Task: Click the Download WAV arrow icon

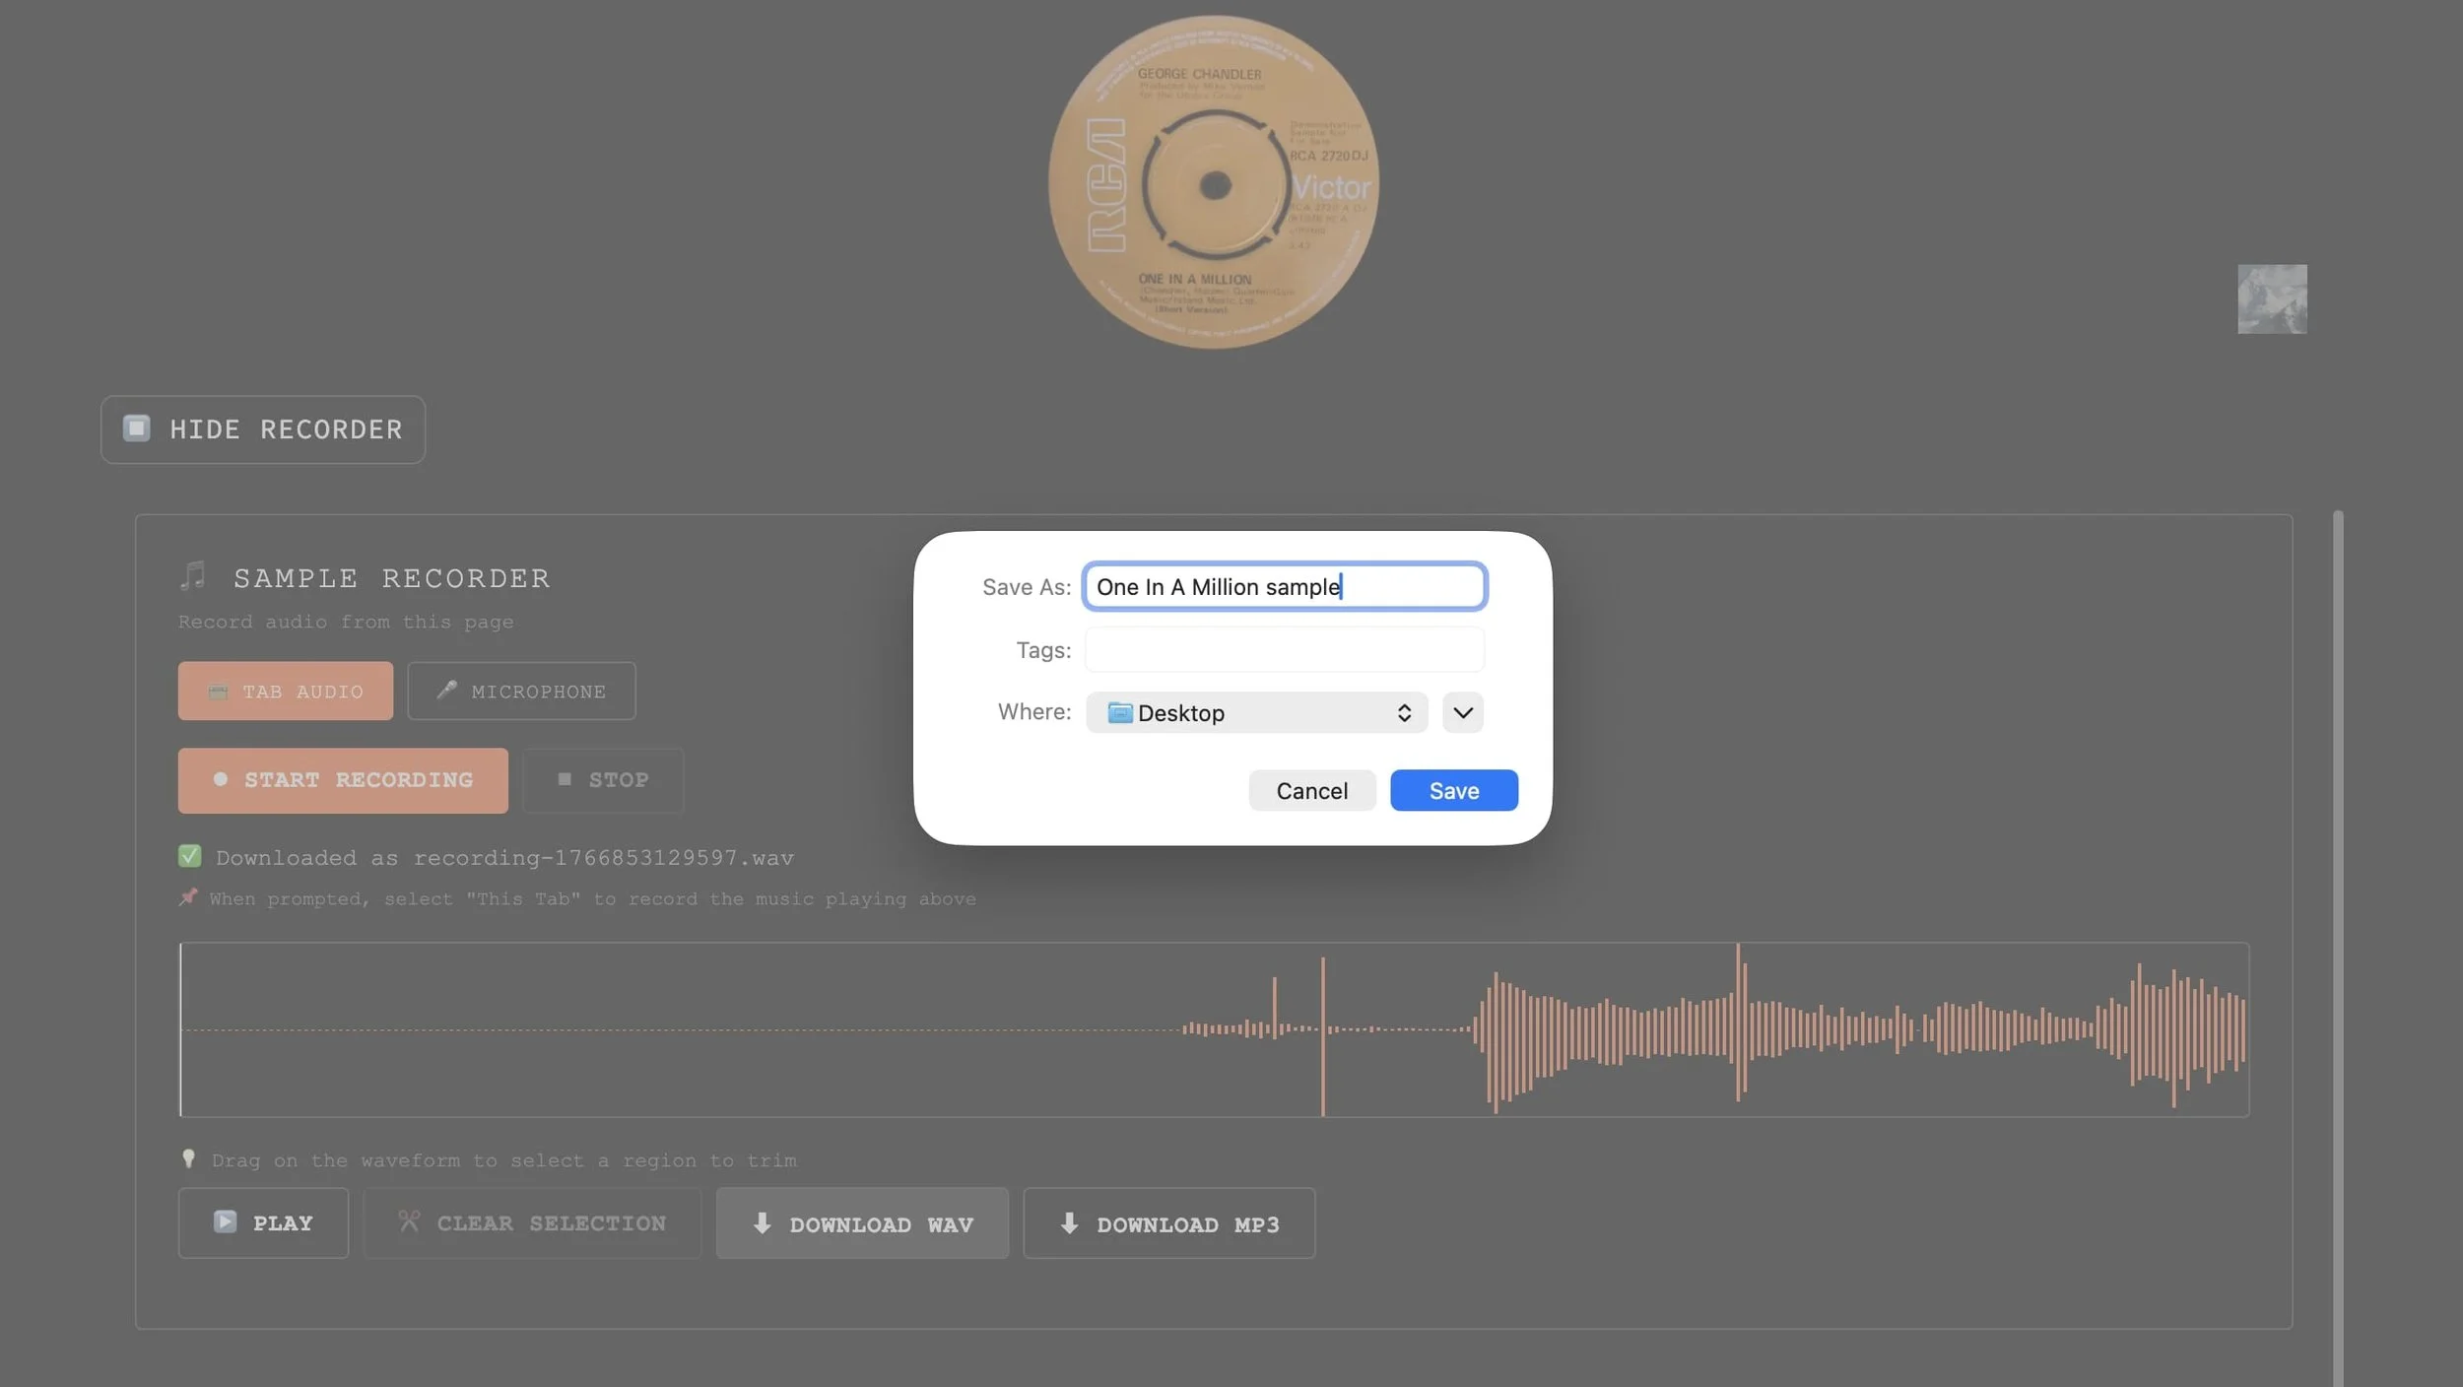Action: pyautogui.click(x=762, y=1223)
